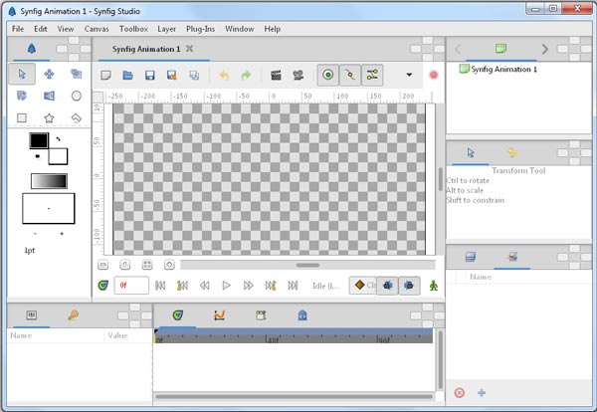This screenshot has height=412, width=597.
Task: Select the Transform tool arrow
Action: (x=22, y=74)
